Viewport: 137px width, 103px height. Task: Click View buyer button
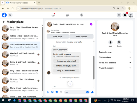[58, 37]
